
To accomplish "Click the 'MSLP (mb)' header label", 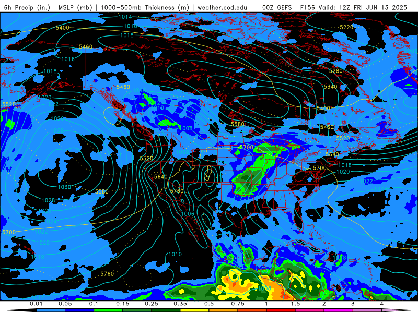I will coord(75,7).
